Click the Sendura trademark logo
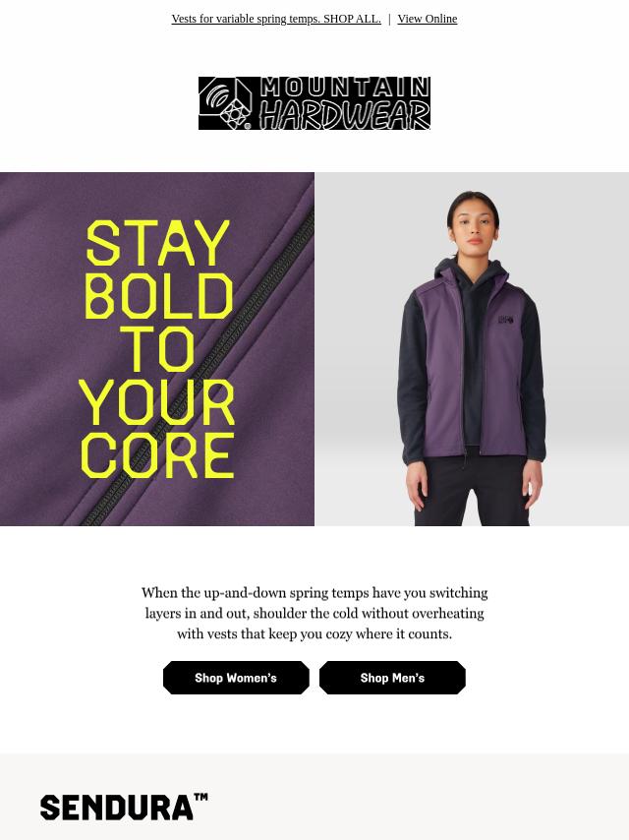The image size is (629, 840). tap(124, 807)
